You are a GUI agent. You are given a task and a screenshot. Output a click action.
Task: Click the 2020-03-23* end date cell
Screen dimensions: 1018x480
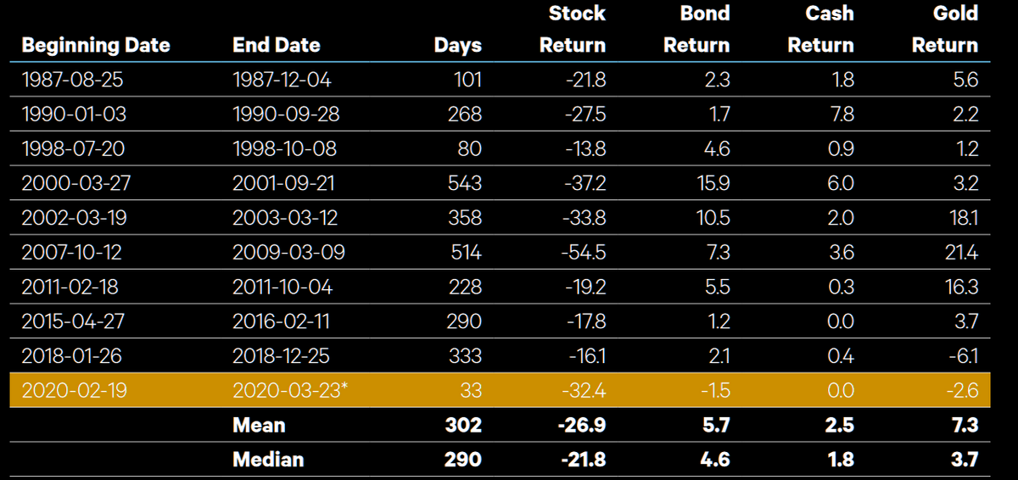point(288,391)
